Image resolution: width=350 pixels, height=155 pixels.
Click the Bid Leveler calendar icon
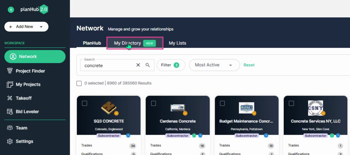pos(10,112)
